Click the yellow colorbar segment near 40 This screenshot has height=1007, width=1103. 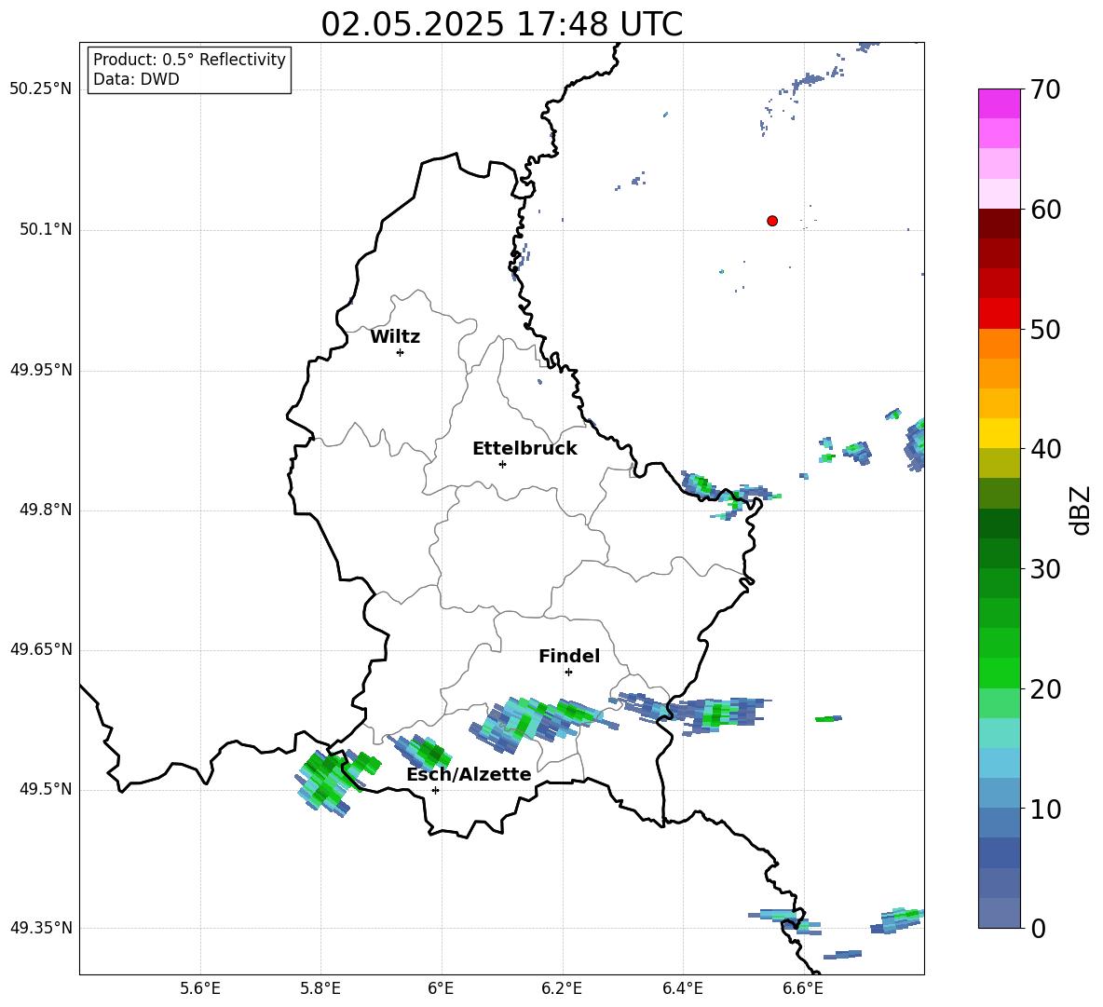pos(999,433)
